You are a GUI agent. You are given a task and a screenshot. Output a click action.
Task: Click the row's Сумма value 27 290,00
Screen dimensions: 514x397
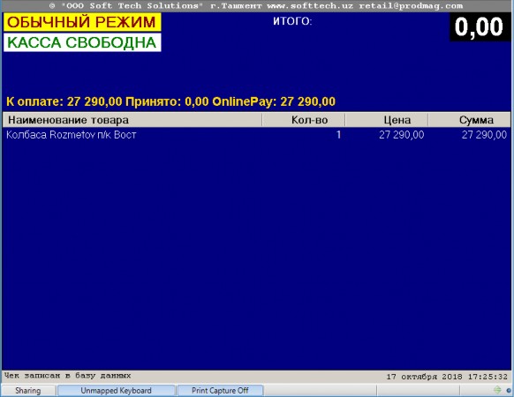point(484,135)
